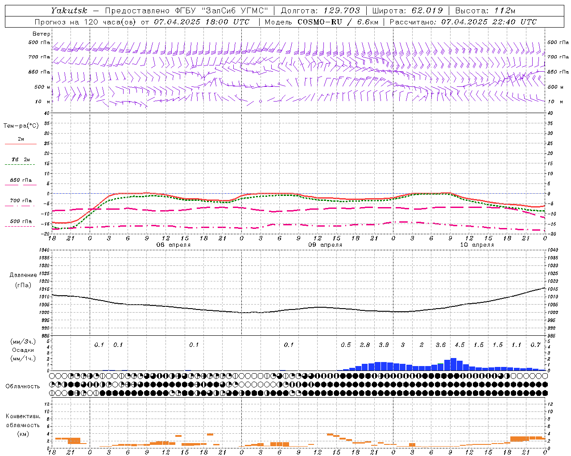Click the '2м' temperature legend entry
The image size is (571, 456).
point(21,139)
